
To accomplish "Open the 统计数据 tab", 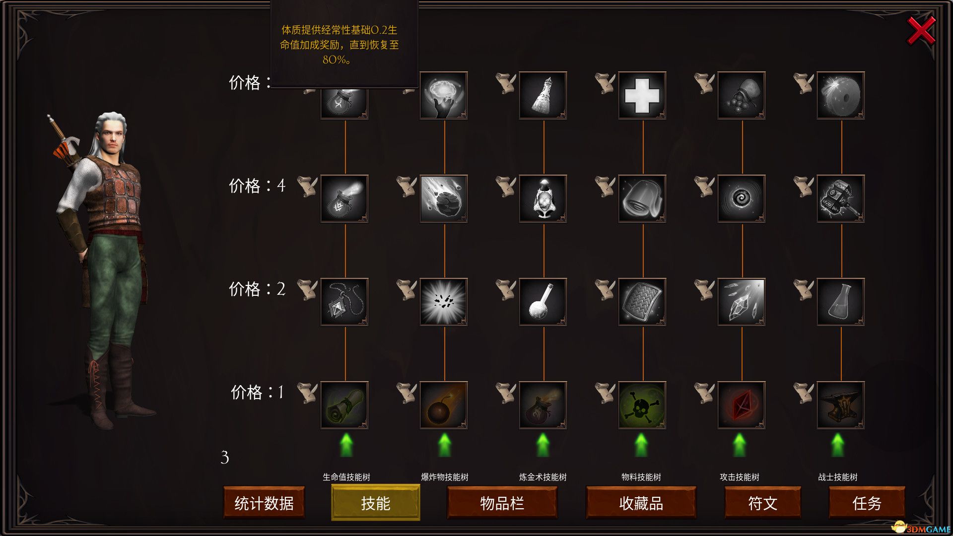I will [x=264, y=503].
